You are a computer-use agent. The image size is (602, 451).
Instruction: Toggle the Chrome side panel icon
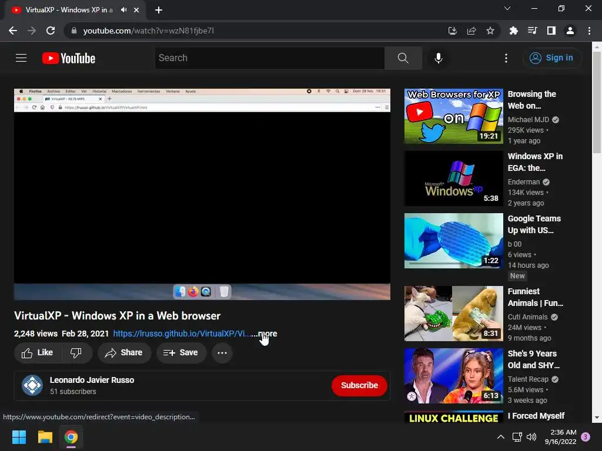tap(551, 31)
